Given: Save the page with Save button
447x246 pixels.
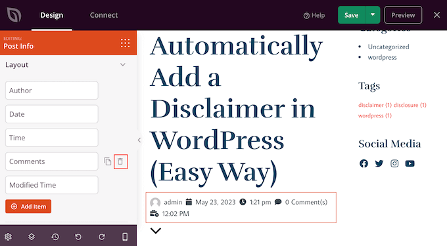Looking at the screenshot, I should [x=351, y=15].
